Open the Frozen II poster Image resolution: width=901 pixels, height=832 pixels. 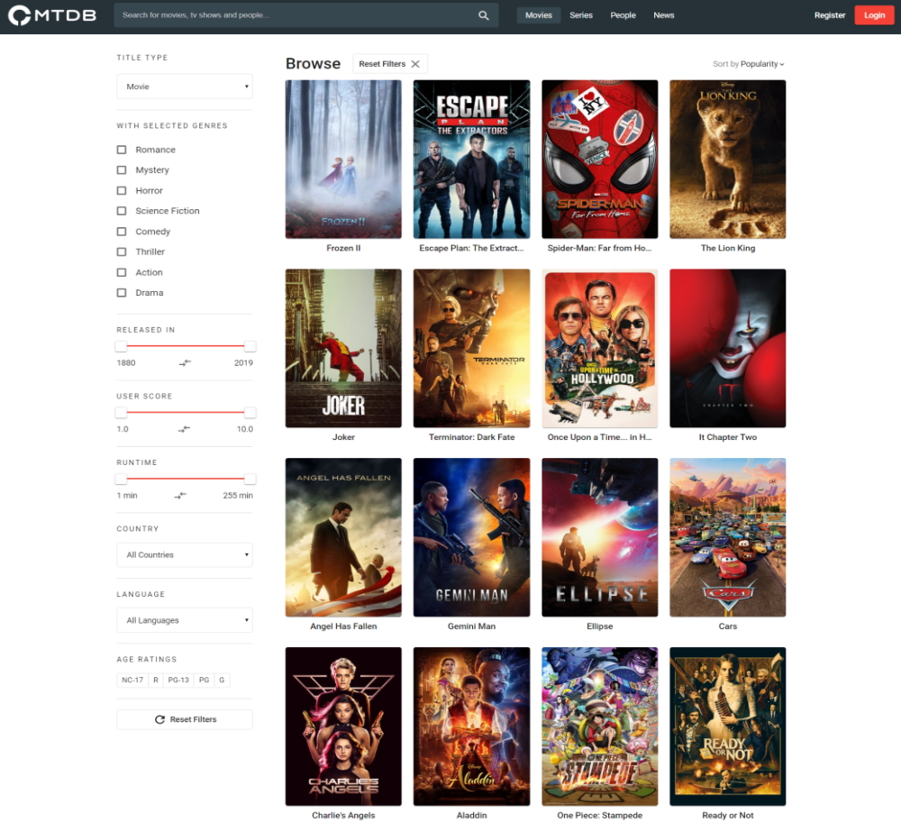coord(343,160)
